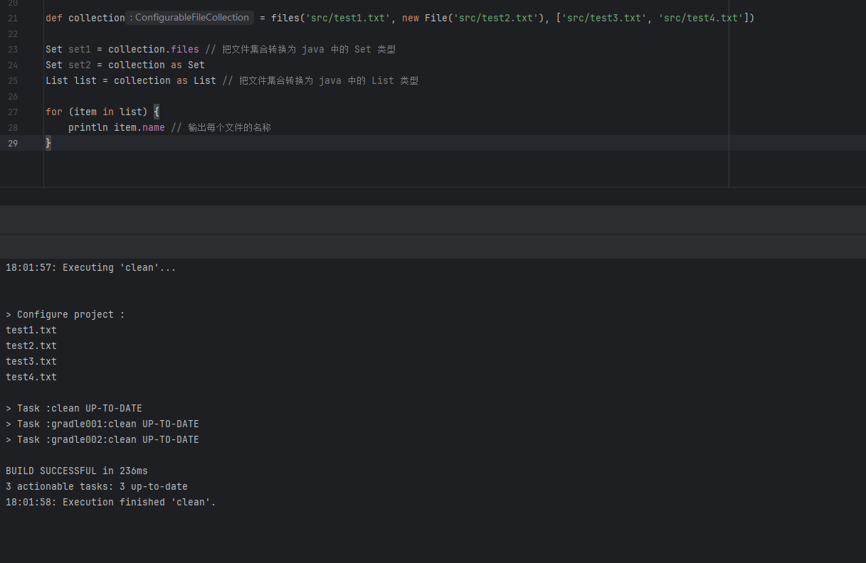
Task: Click the "files(" method call on line 21
Action: (288, 18)
